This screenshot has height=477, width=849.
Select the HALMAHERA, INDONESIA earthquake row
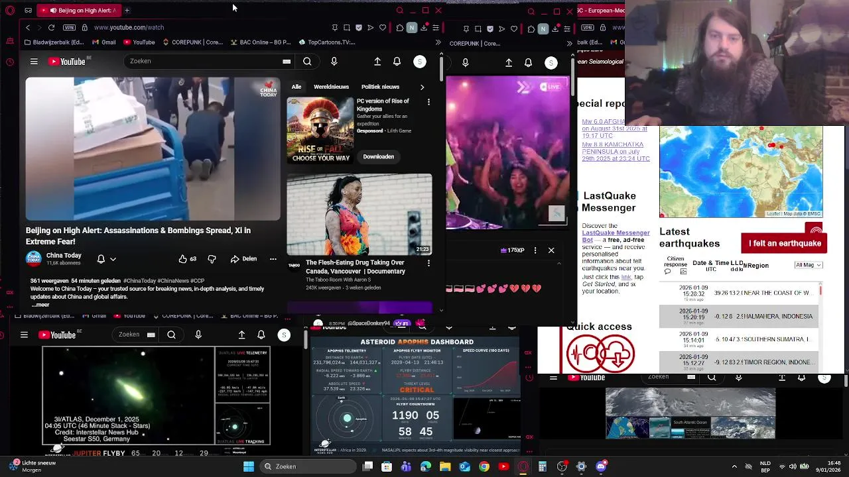739,317
